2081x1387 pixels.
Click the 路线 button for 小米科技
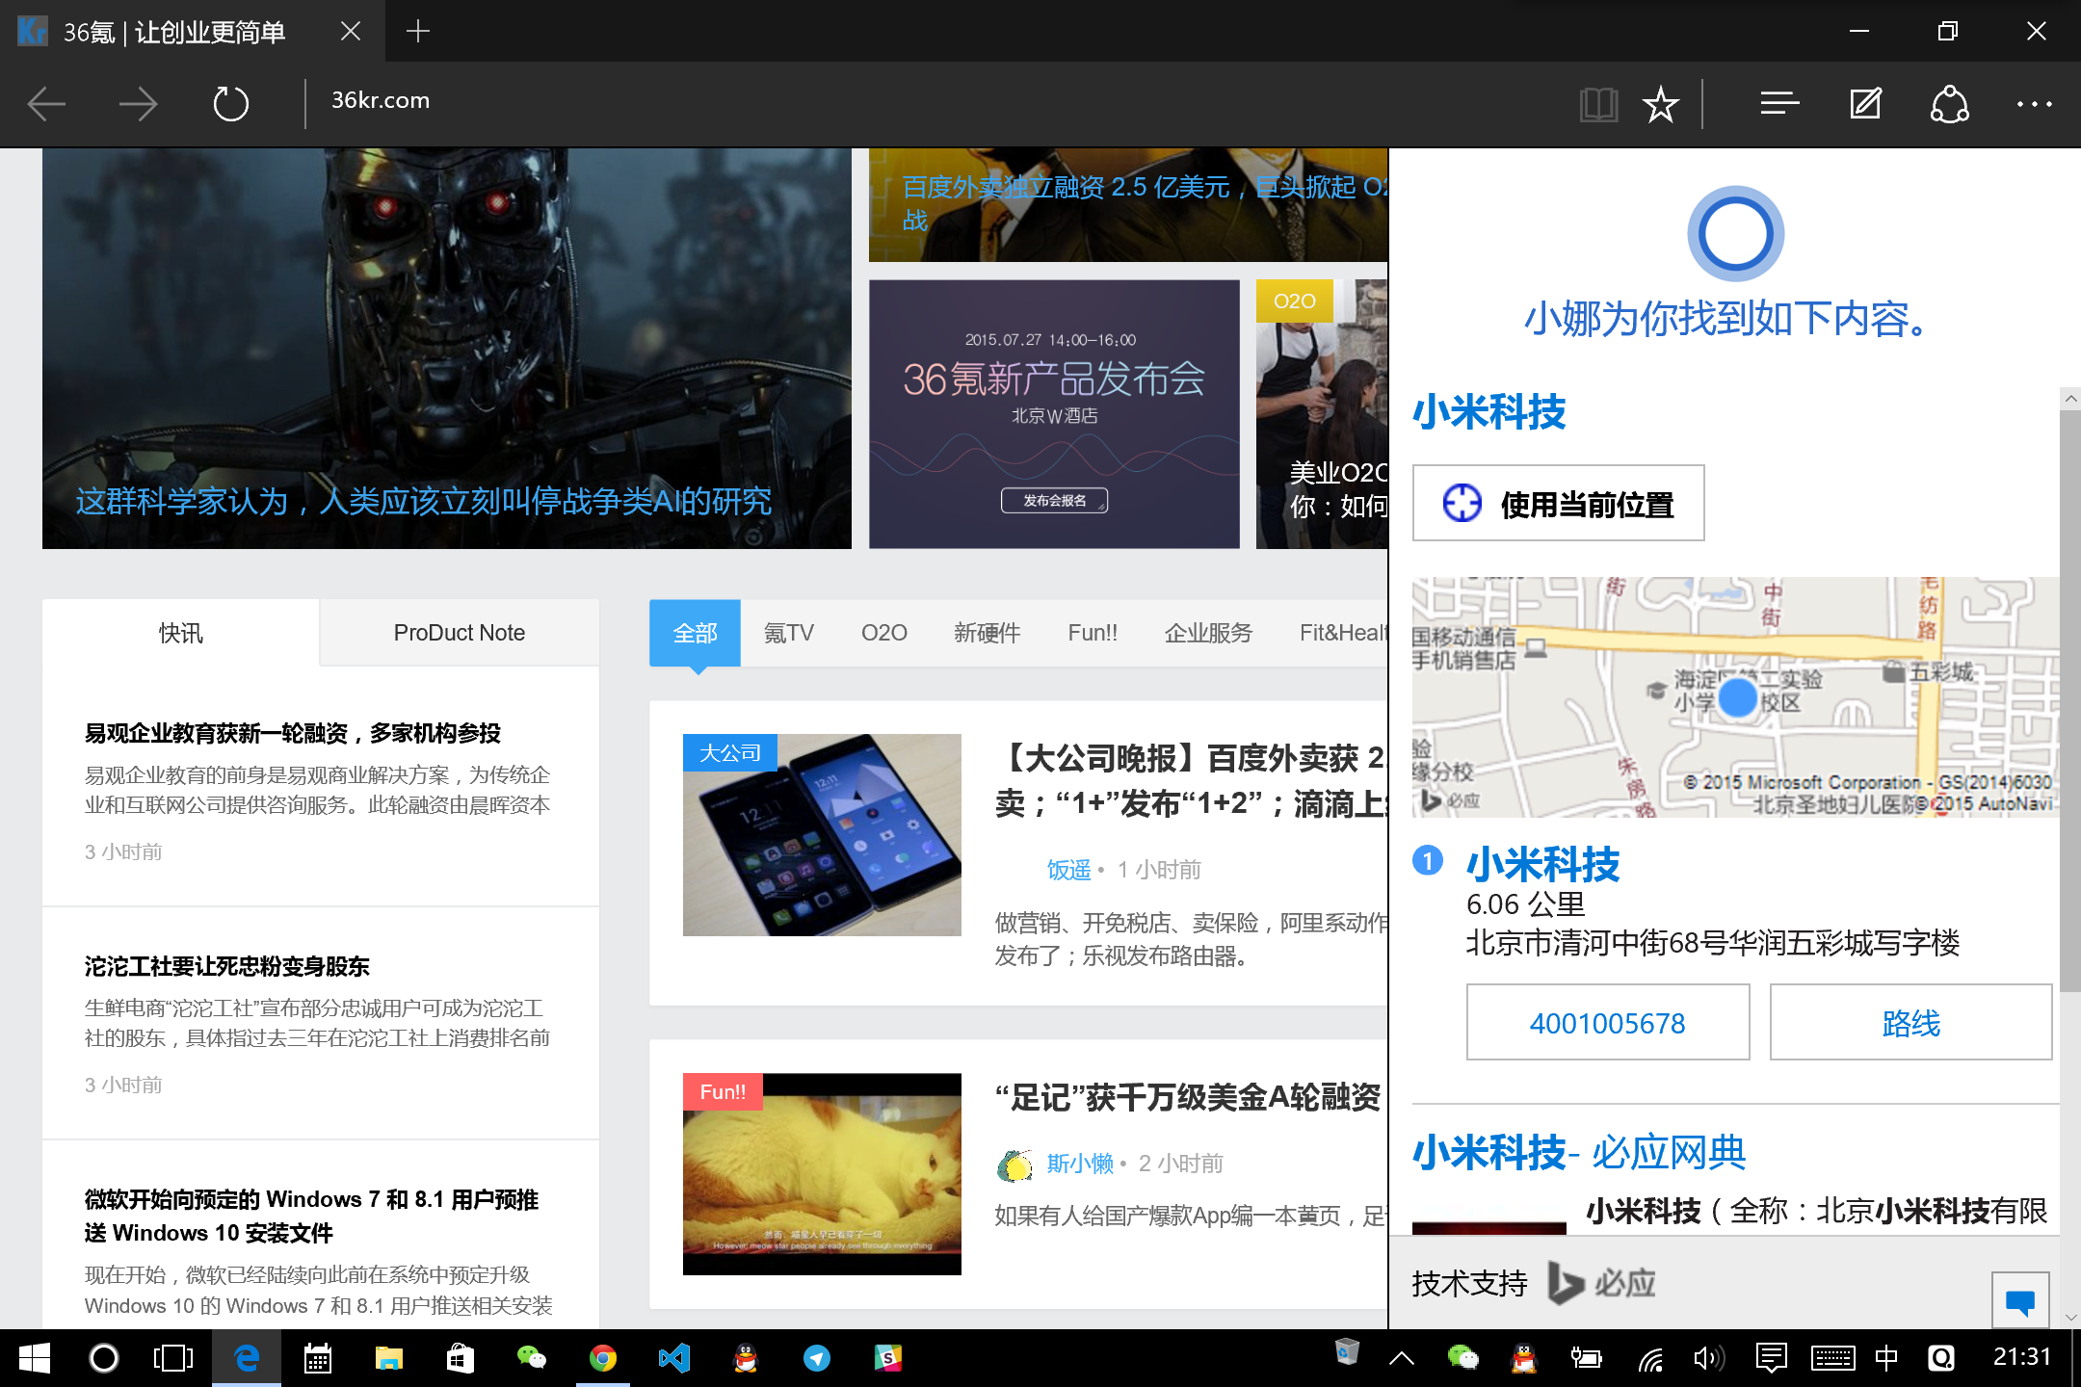[1910, 1022]
